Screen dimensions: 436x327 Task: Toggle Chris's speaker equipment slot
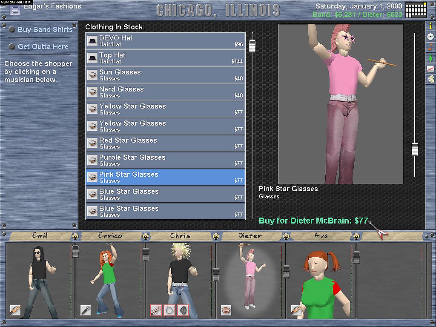coord(183,310)
